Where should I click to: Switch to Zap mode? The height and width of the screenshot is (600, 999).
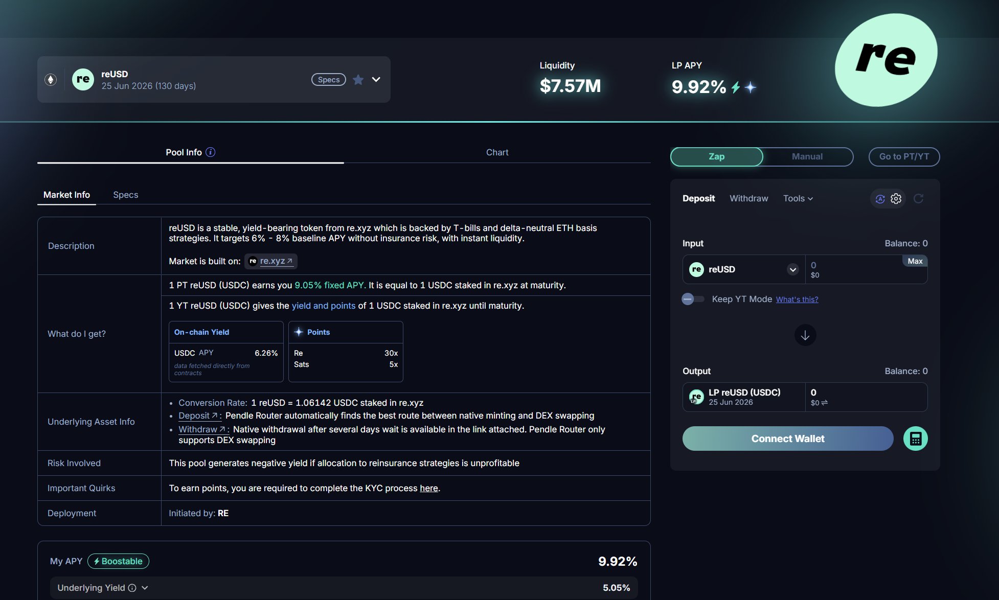(716, 156)
